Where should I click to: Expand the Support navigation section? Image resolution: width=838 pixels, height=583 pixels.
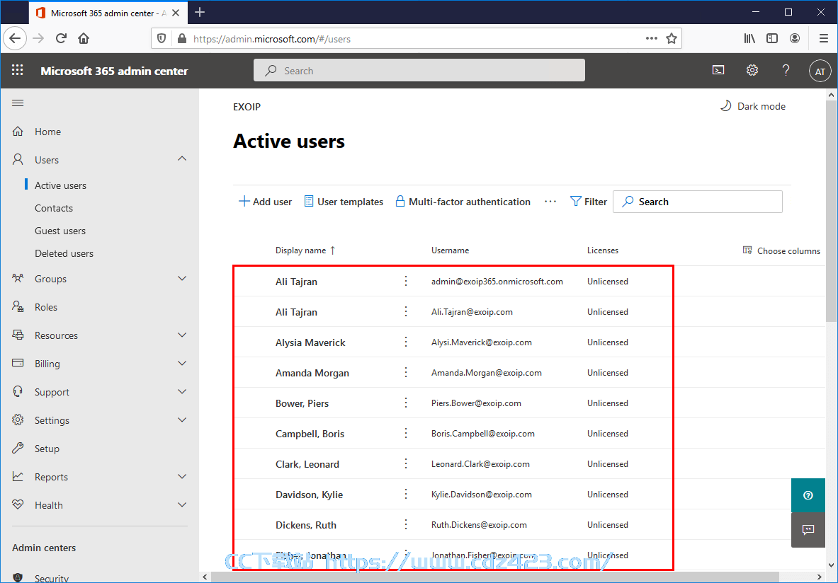(x=182, y=391)
